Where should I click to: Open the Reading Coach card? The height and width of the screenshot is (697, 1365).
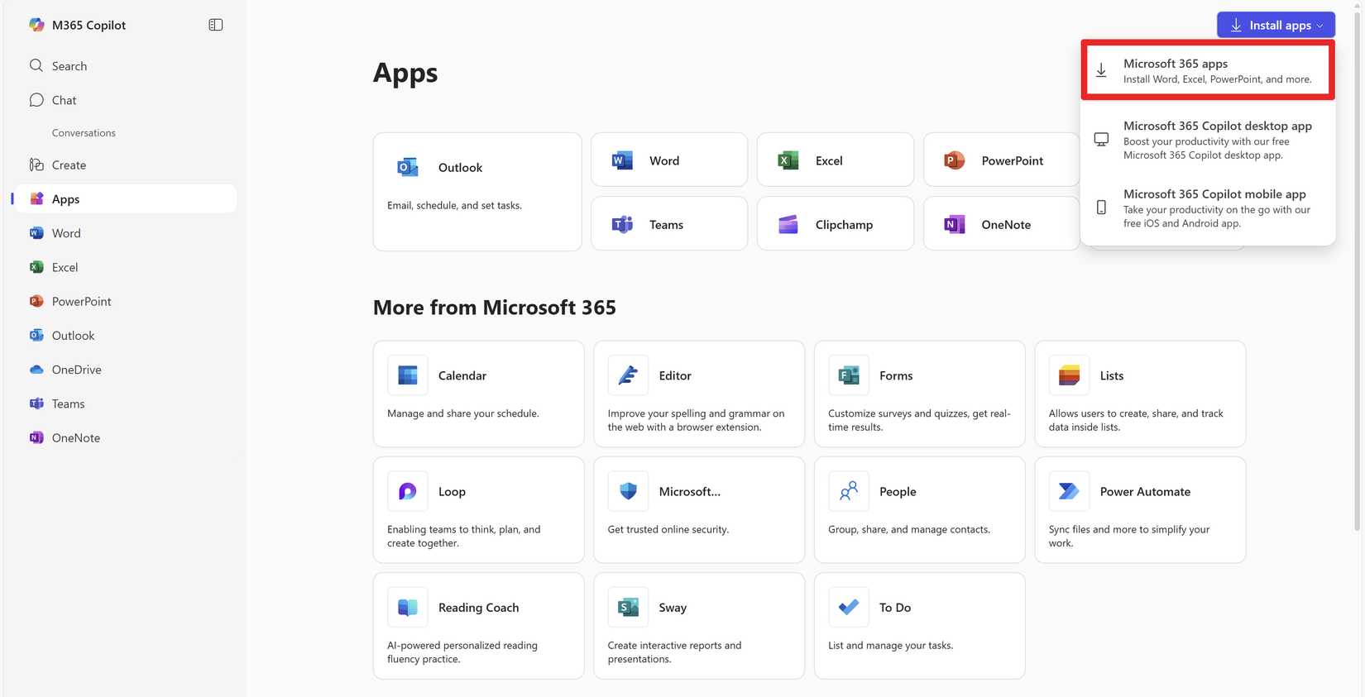coord(478,626)
